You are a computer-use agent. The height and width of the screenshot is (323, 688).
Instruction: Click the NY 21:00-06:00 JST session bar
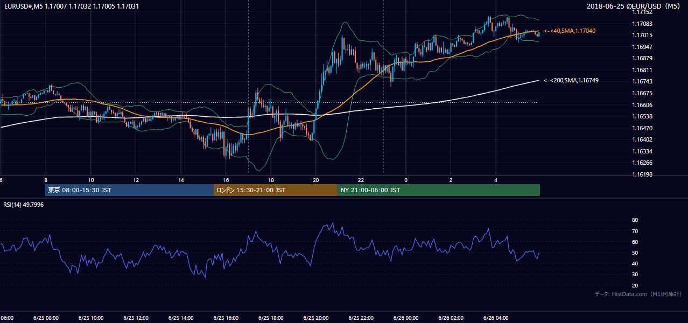pos(439,190)
